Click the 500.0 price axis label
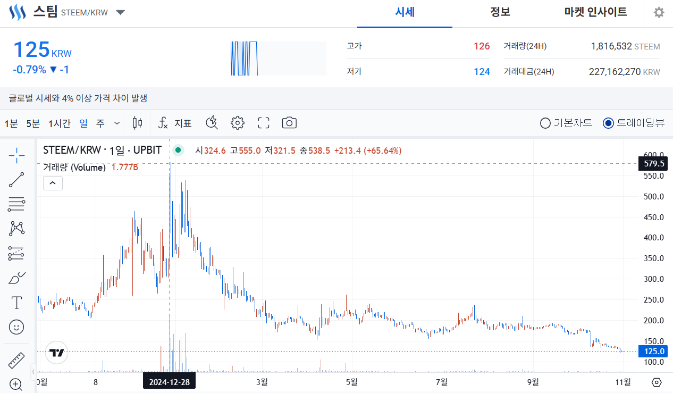The width and height of the screenshot is (673, 393). pyautogui.click(x=654, y=196)
